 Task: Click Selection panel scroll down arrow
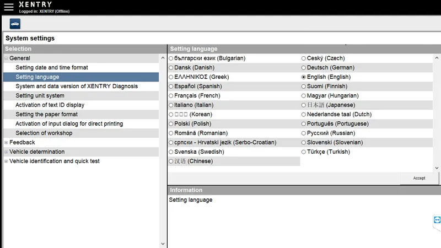click(x=163, y=244)
